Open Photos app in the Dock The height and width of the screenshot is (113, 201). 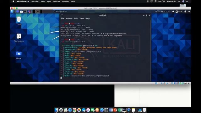coord(79,110)
